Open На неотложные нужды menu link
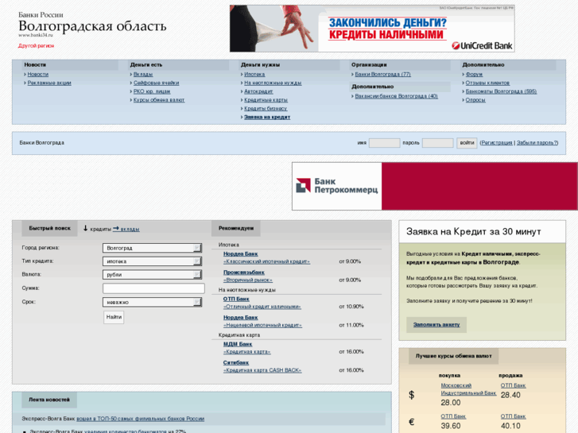This screenshot has height=433, width=578. 273,83
